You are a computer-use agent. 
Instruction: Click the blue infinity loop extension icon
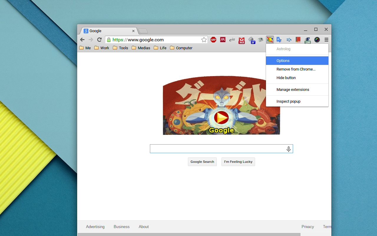point(289,40)
